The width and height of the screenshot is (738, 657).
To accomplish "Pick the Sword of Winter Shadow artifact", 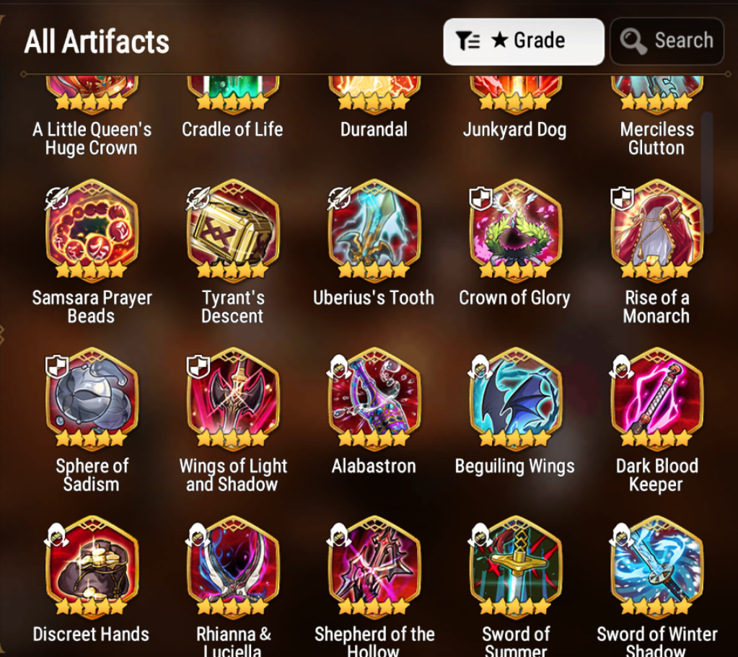I will point(656,567).
